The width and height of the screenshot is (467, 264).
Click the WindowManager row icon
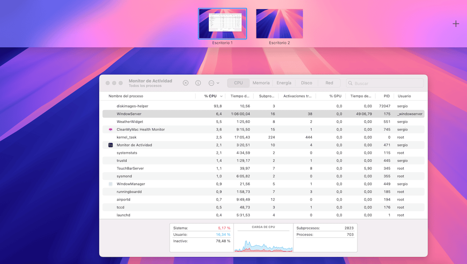(x=111, y=184)
